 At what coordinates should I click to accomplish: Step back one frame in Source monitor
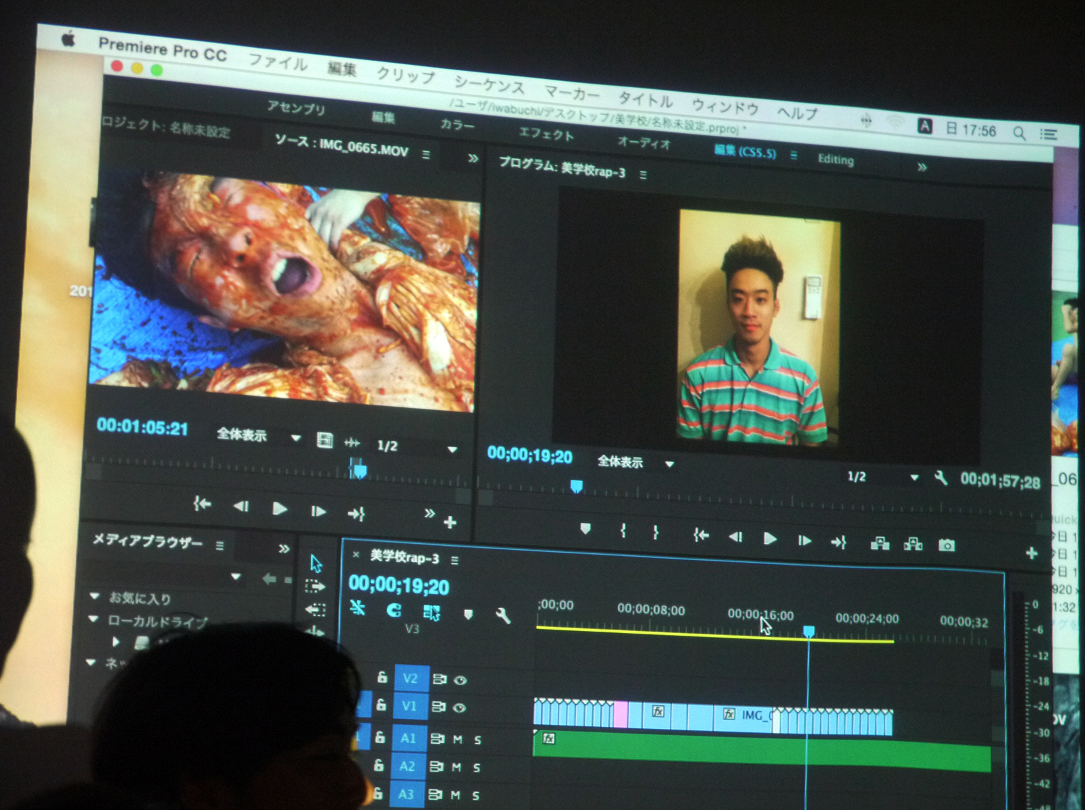[x=240, y=506]
